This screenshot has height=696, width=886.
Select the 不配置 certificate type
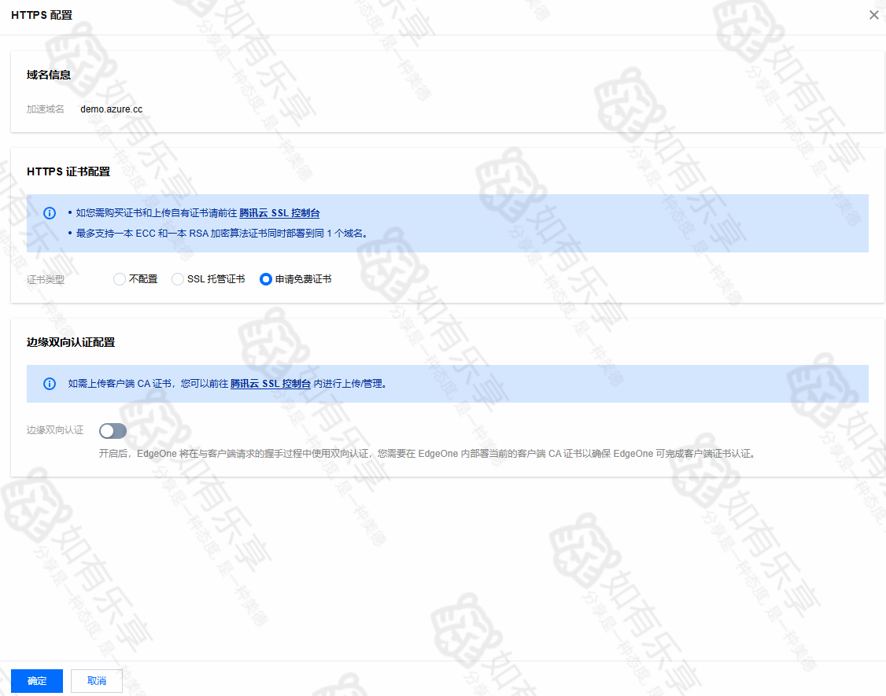pos(120,279)
